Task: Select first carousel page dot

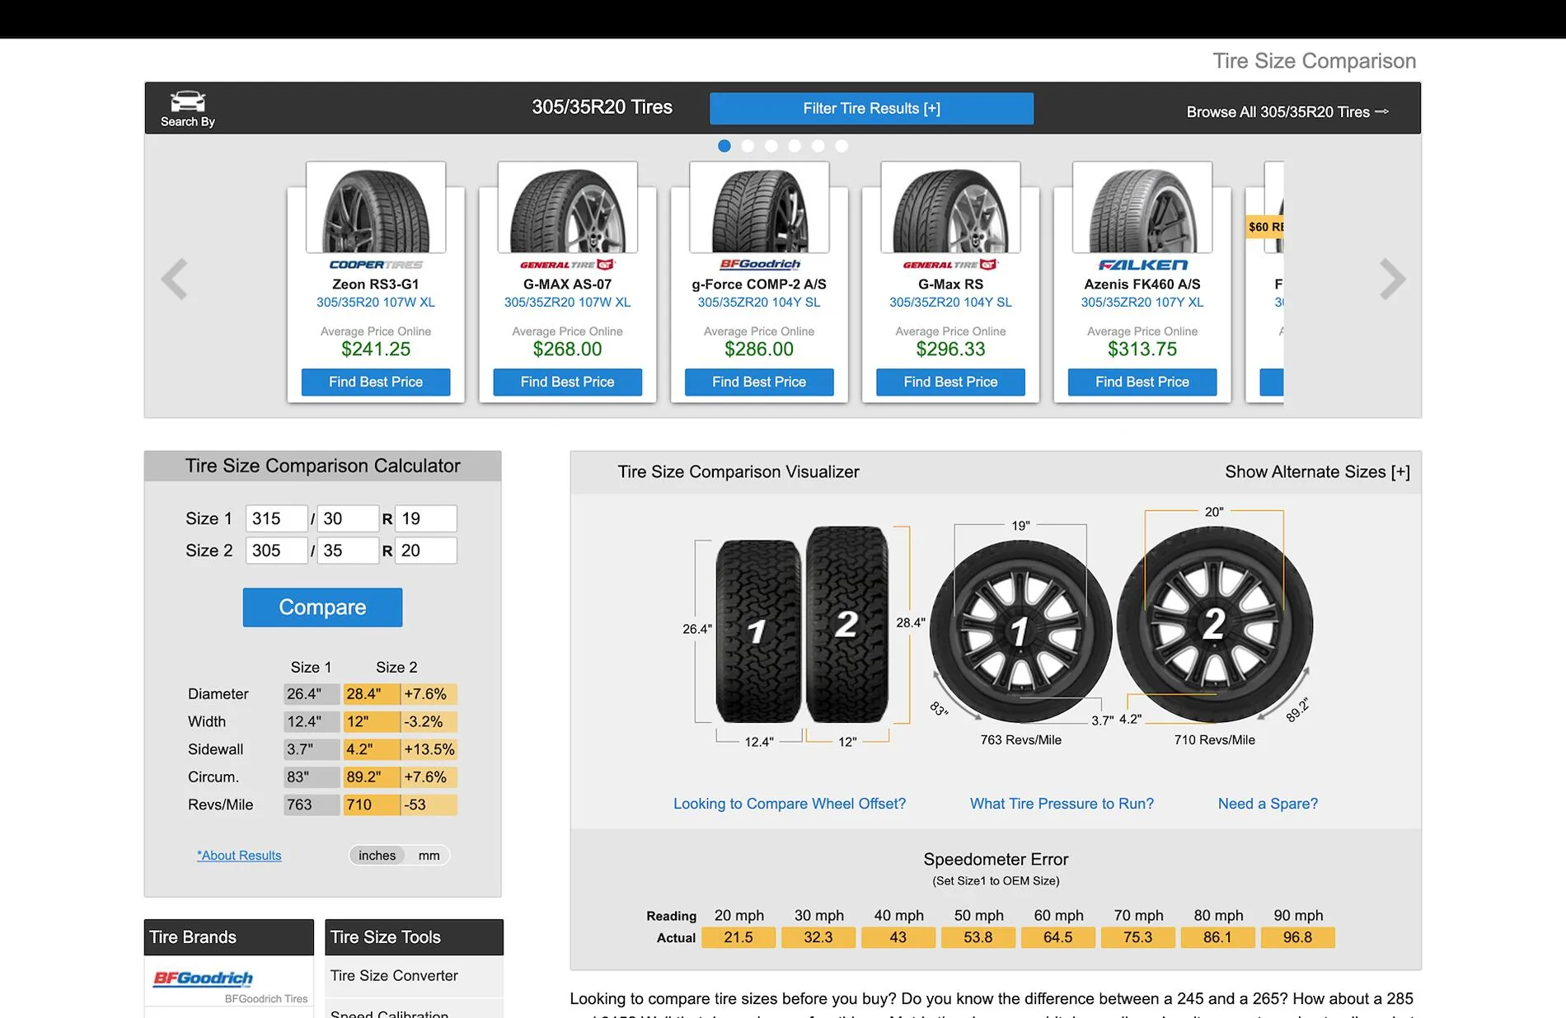Action: (724, 146)
